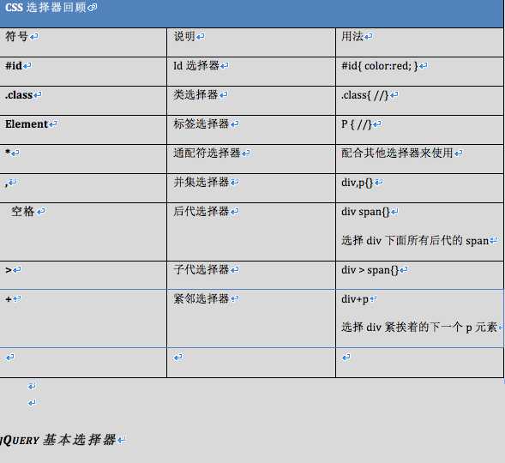
Task: Click the 'div > span{}' usage text
Action: 370,270
